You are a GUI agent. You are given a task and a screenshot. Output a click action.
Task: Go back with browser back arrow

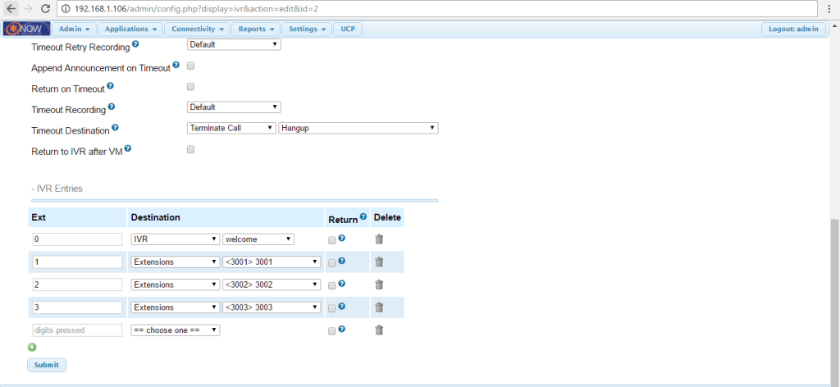pyautogui.click(x=11, y=8)
